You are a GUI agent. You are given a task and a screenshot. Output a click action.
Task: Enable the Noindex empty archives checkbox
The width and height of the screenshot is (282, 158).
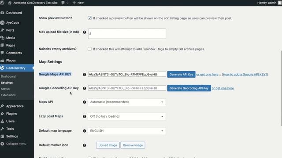pos(89,49)
